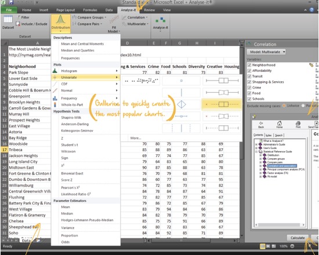Click the Select All corner of the sheet
Image resolution: width=319 pixels, height=255 pixels.
tap(5, 43)
